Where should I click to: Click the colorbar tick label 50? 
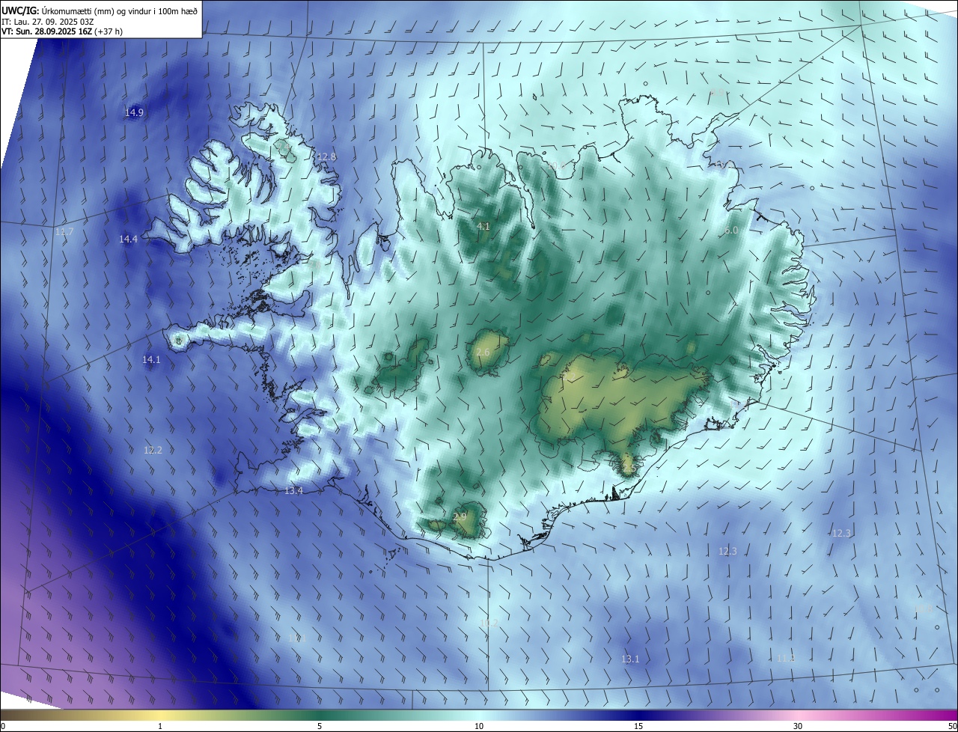952,726
